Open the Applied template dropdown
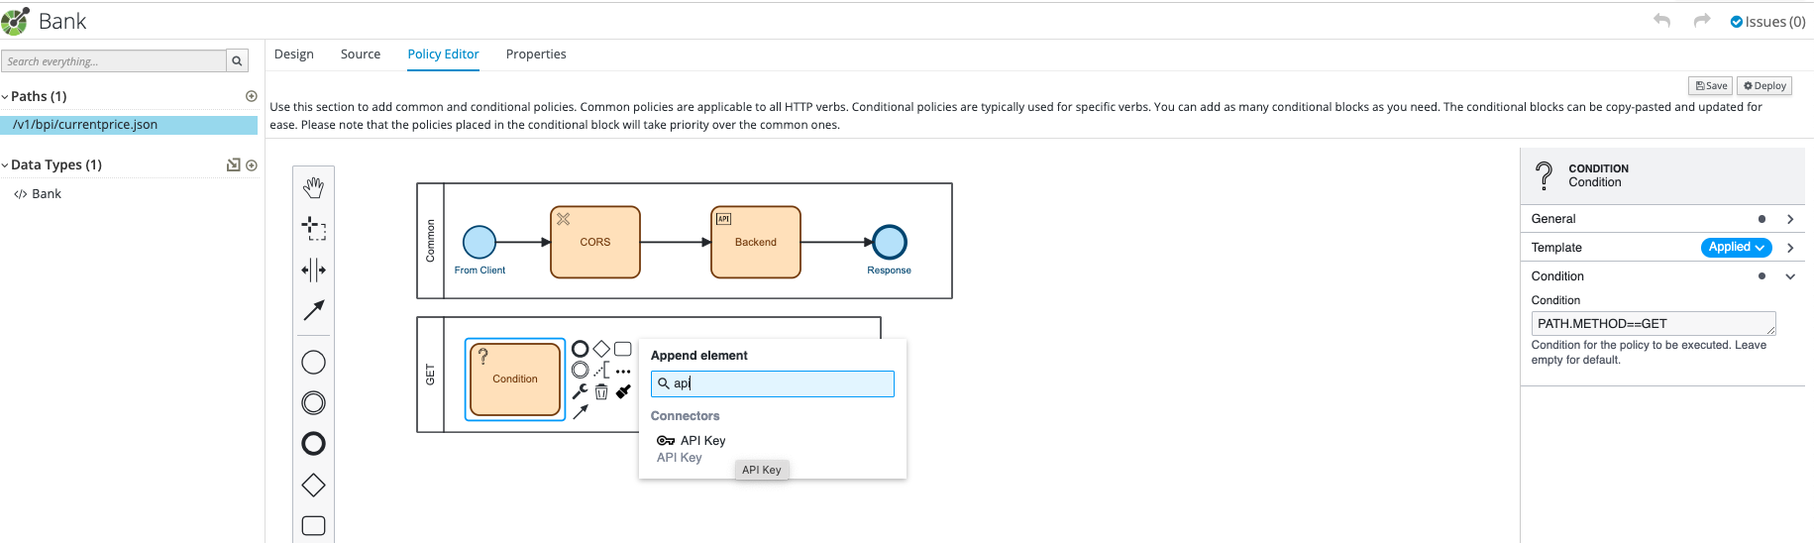The height and width of the screenshot is (543, 1814). pos(1736,248)
